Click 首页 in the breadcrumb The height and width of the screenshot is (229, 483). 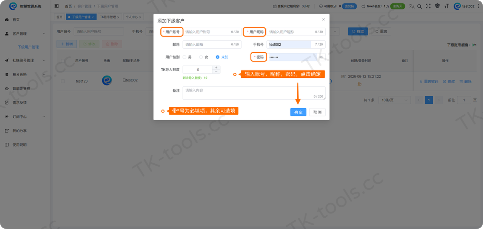68,6
